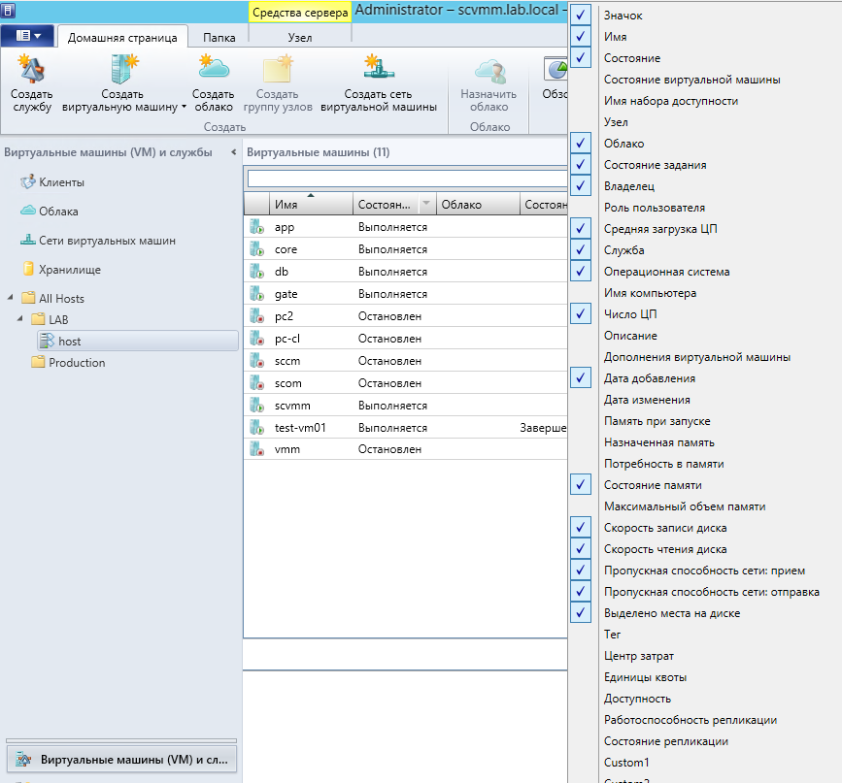Switch to the Узел ribbon tab
The width and height of the screenshot is (842, 783).
point(300,37)
